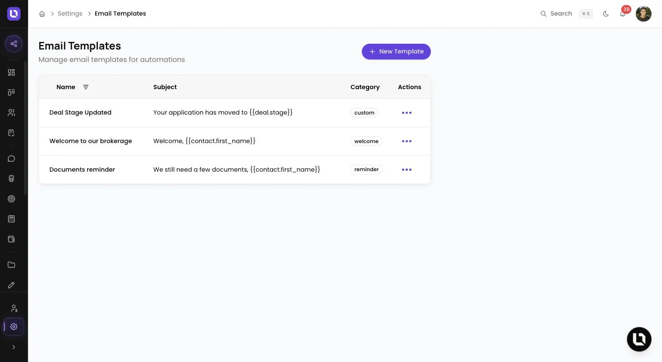662x362 pixels.
Task: Click the reminder category badge
Action: [x=366, y=169]
